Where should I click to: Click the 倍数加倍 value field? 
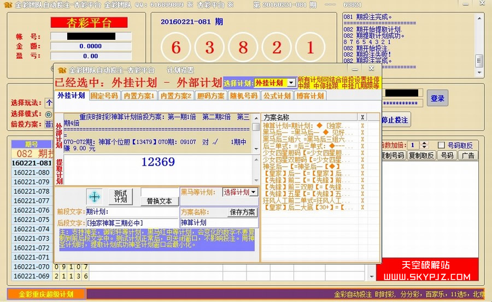click(x=414, y=145)
